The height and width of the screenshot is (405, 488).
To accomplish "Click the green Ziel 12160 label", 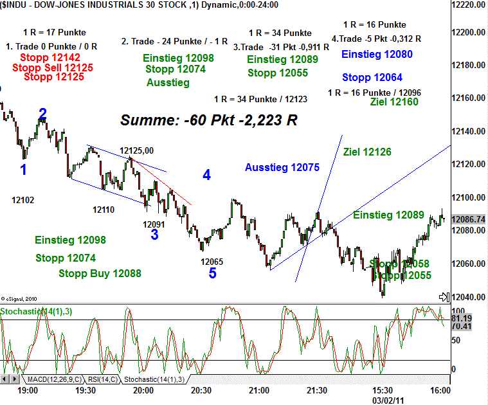I will (394, 102).
